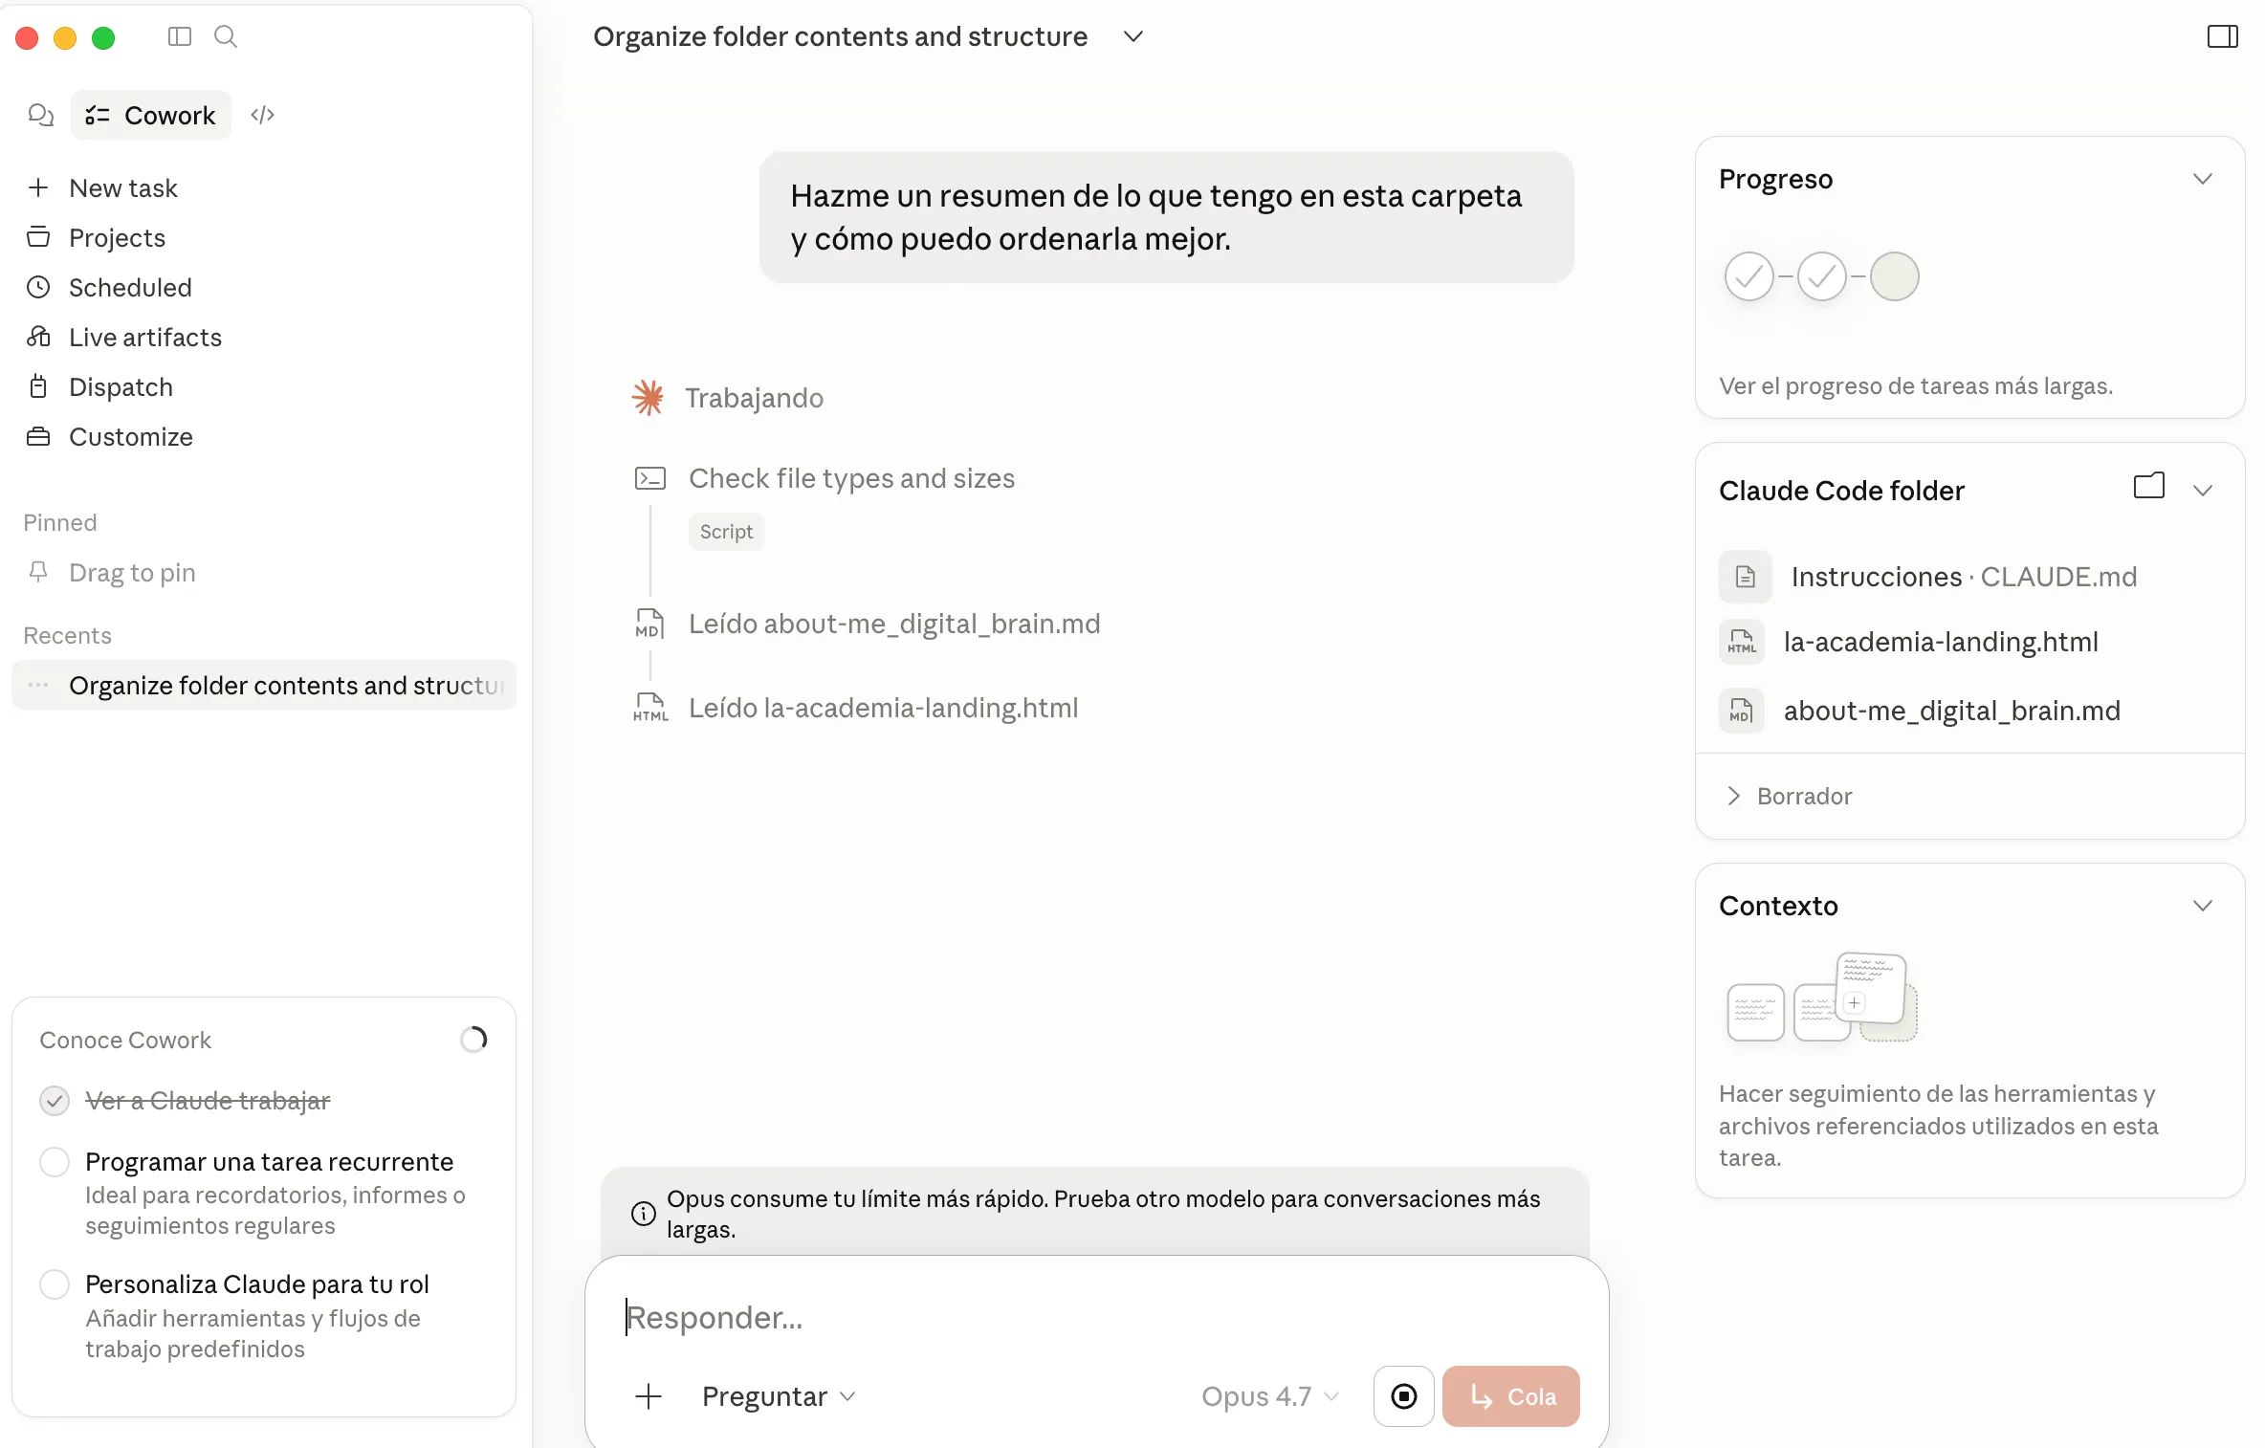
Task: Select the Cowork tab
Action: coord(151,115)
